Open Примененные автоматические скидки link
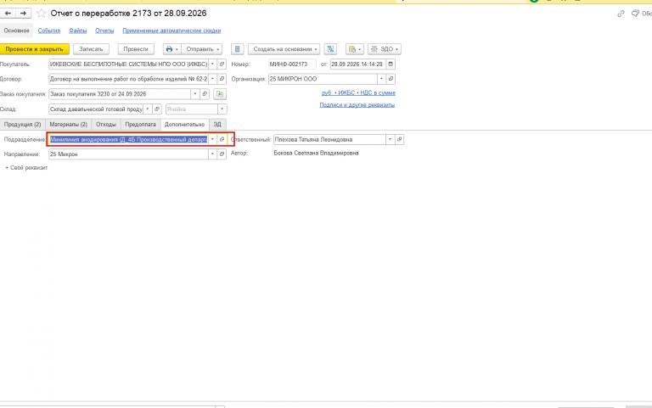Image resolution: width=652 pixels, height=408 pixels. (171, 31)
